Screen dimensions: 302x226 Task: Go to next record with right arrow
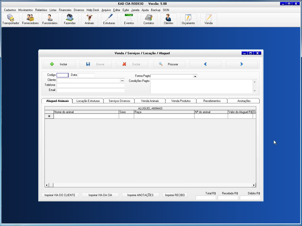tap(242, 64)
